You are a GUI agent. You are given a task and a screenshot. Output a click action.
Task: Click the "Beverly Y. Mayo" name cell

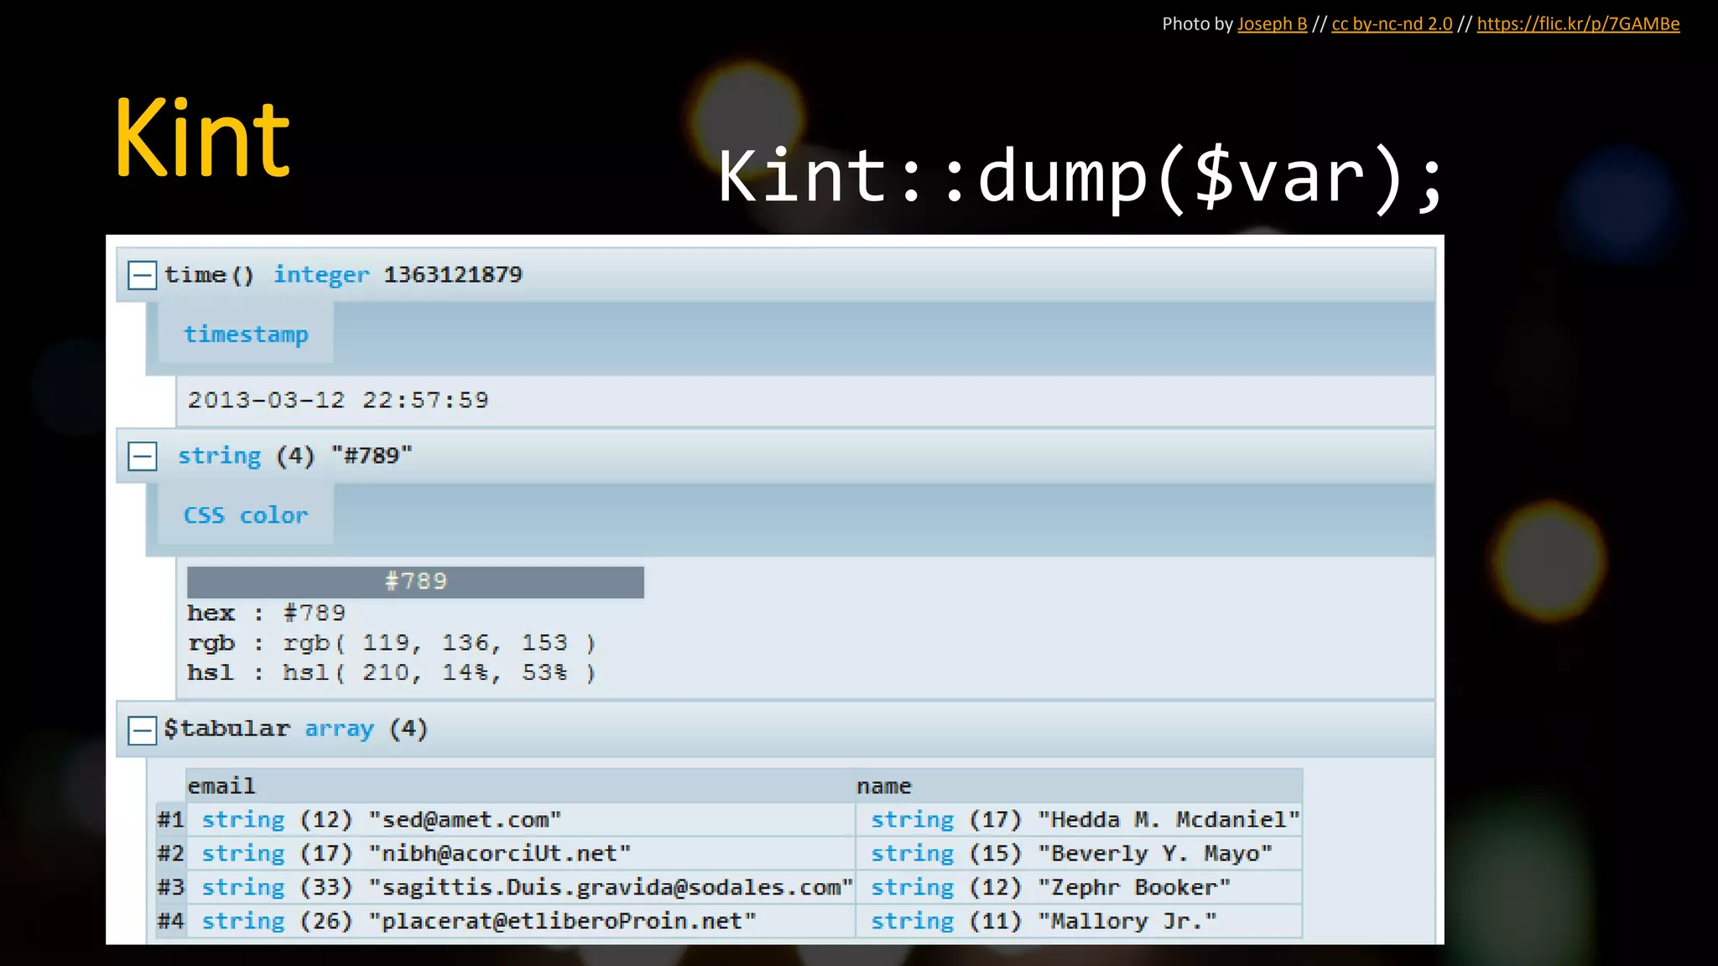tap(1079, 853)
